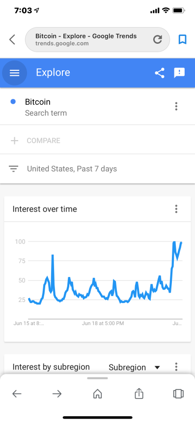Navigate back with the bottom left arrow
The width and height of the screenshot is (195, 423).
point(17,394)
